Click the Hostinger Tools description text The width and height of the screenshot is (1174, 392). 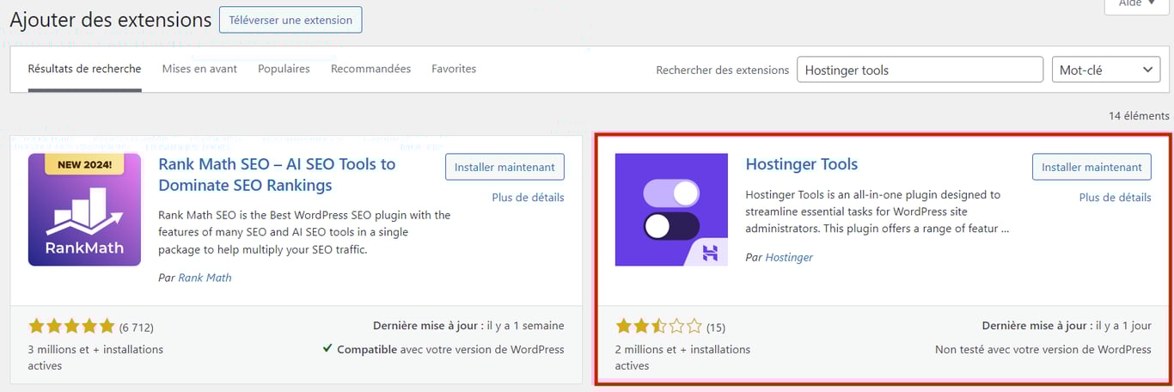[877, 212]
